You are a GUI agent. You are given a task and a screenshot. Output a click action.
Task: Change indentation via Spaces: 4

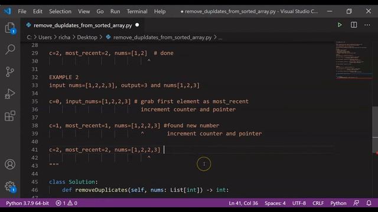point(275,203)
